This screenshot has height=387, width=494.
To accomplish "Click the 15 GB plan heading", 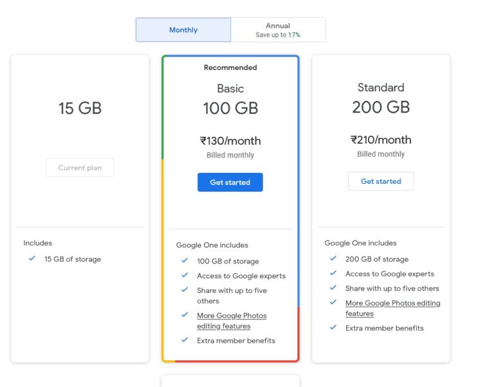I will tap(80, 109).
